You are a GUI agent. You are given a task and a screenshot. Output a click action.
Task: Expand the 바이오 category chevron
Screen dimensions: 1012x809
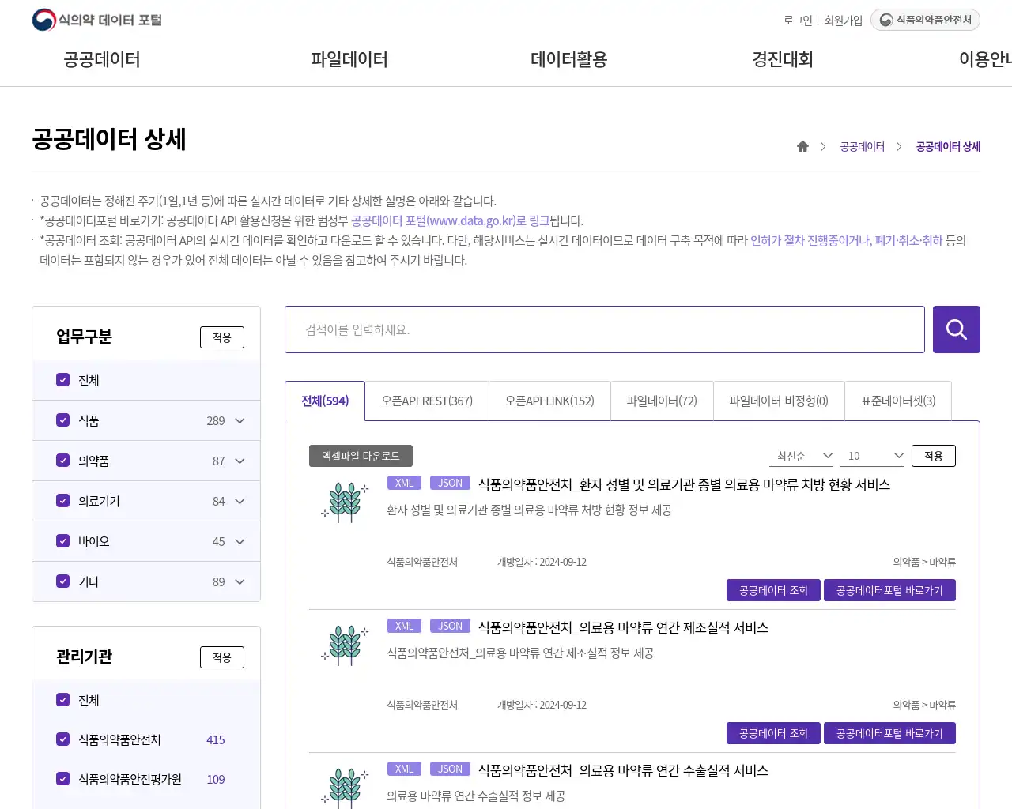[x=240, y=541]
